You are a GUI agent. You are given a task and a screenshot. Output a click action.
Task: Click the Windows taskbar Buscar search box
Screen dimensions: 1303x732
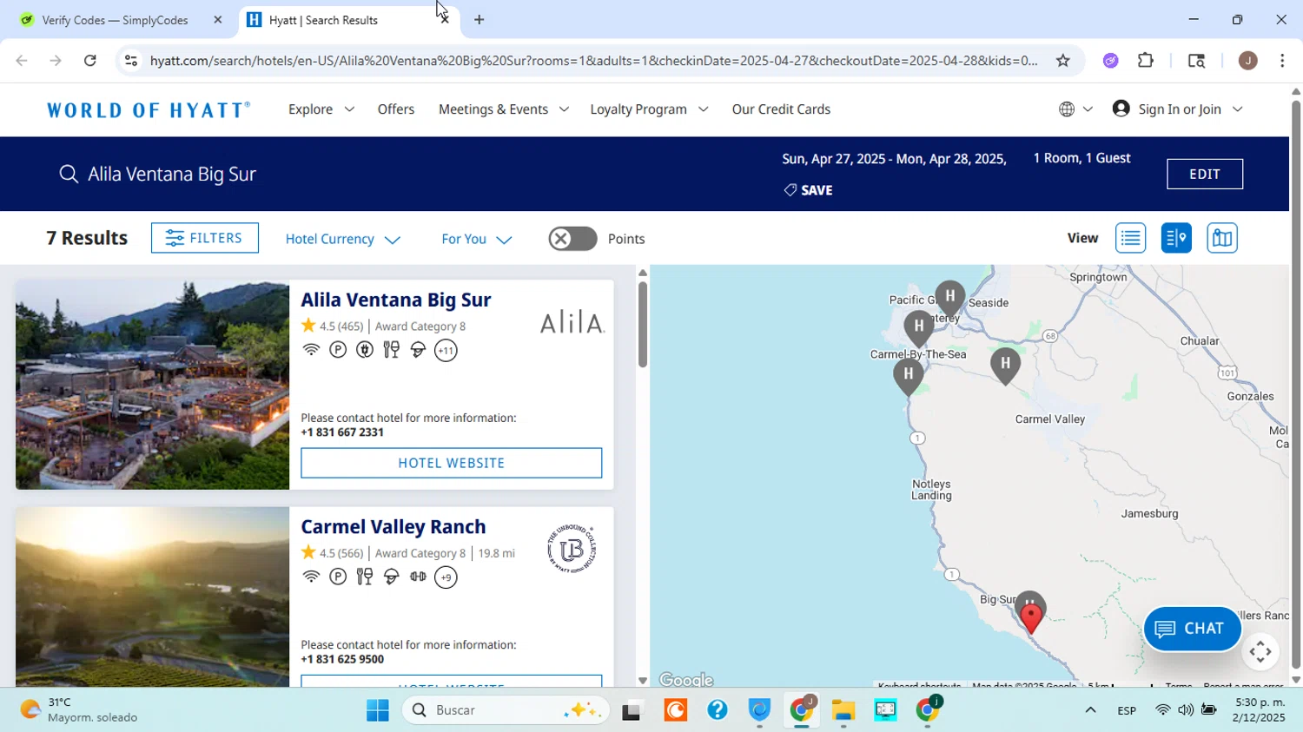click(506, 710)
